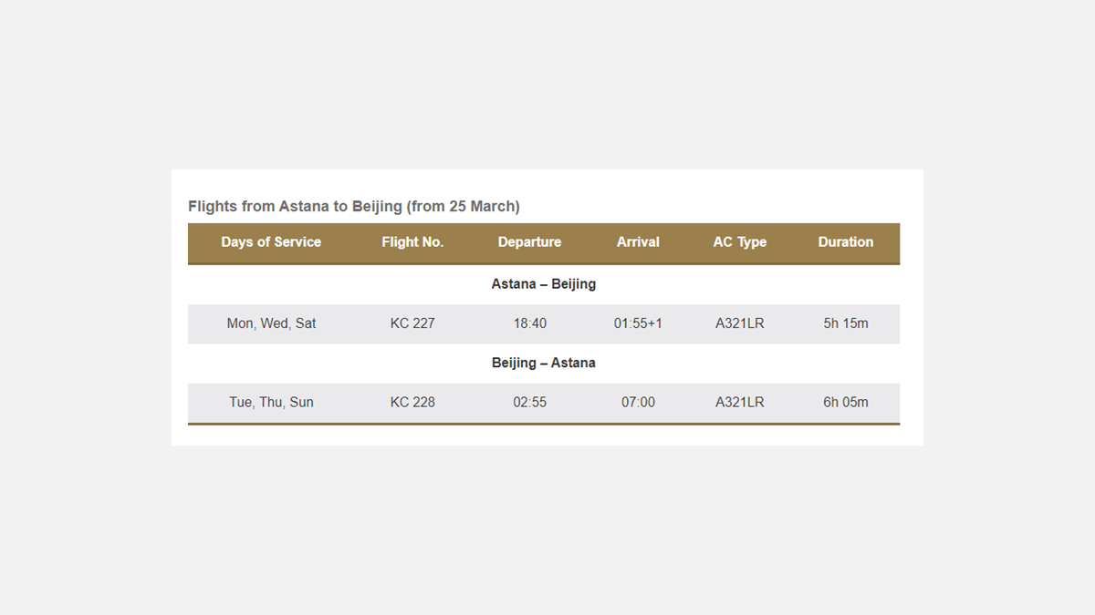Click the 07:00 arrival time

point(638,402)
